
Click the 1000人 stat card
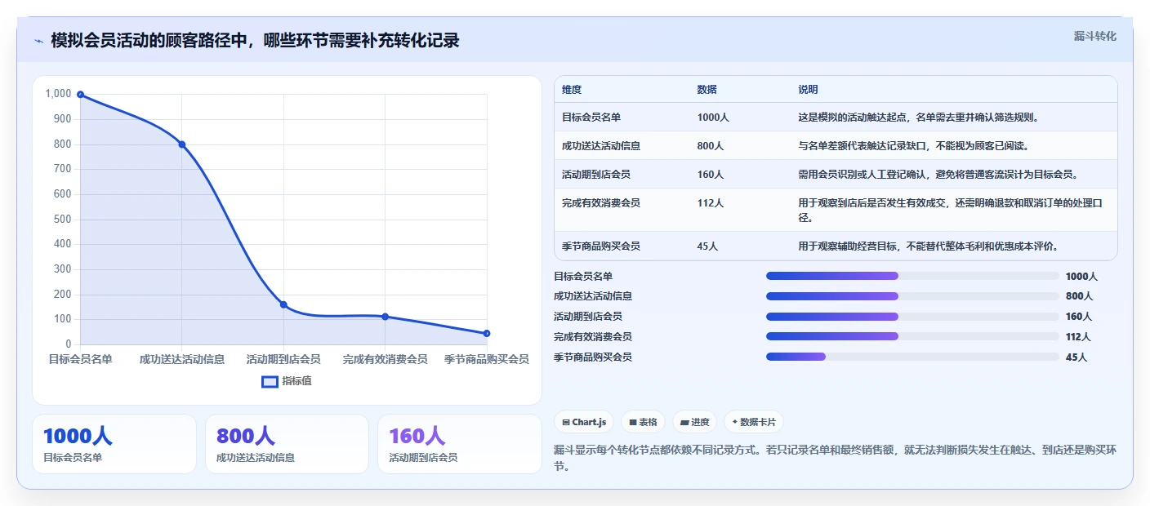(114, 444)
